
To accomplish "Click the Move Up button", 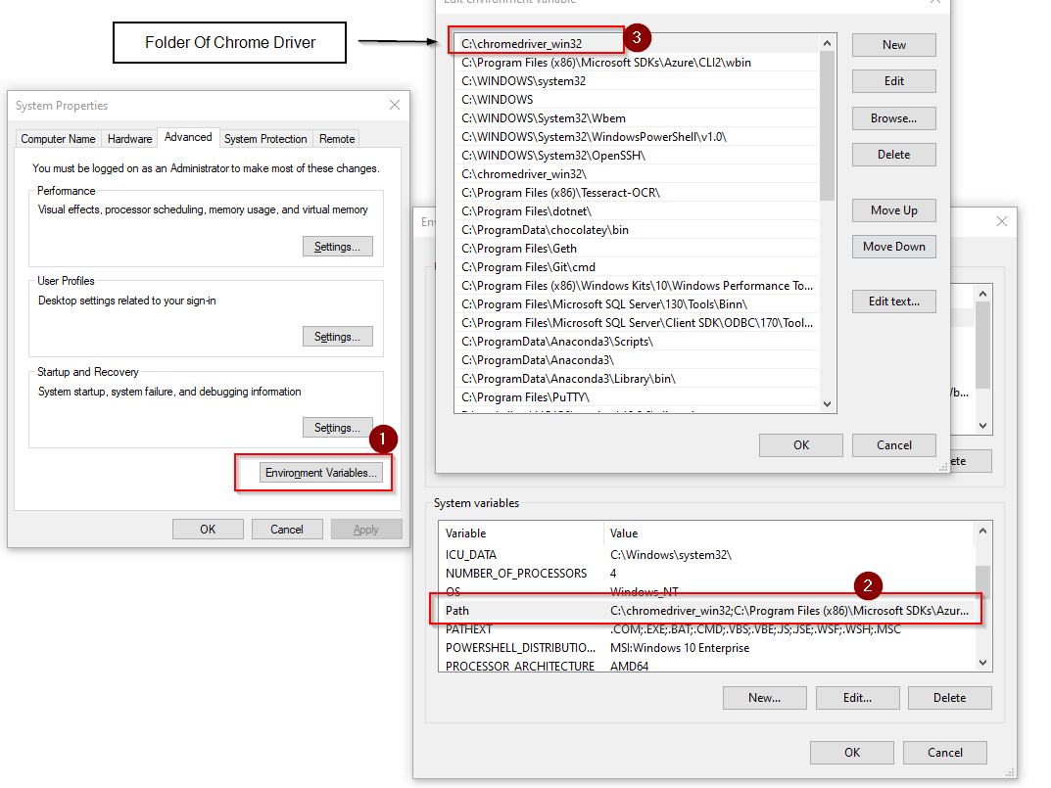I will [x=894, y=210].
